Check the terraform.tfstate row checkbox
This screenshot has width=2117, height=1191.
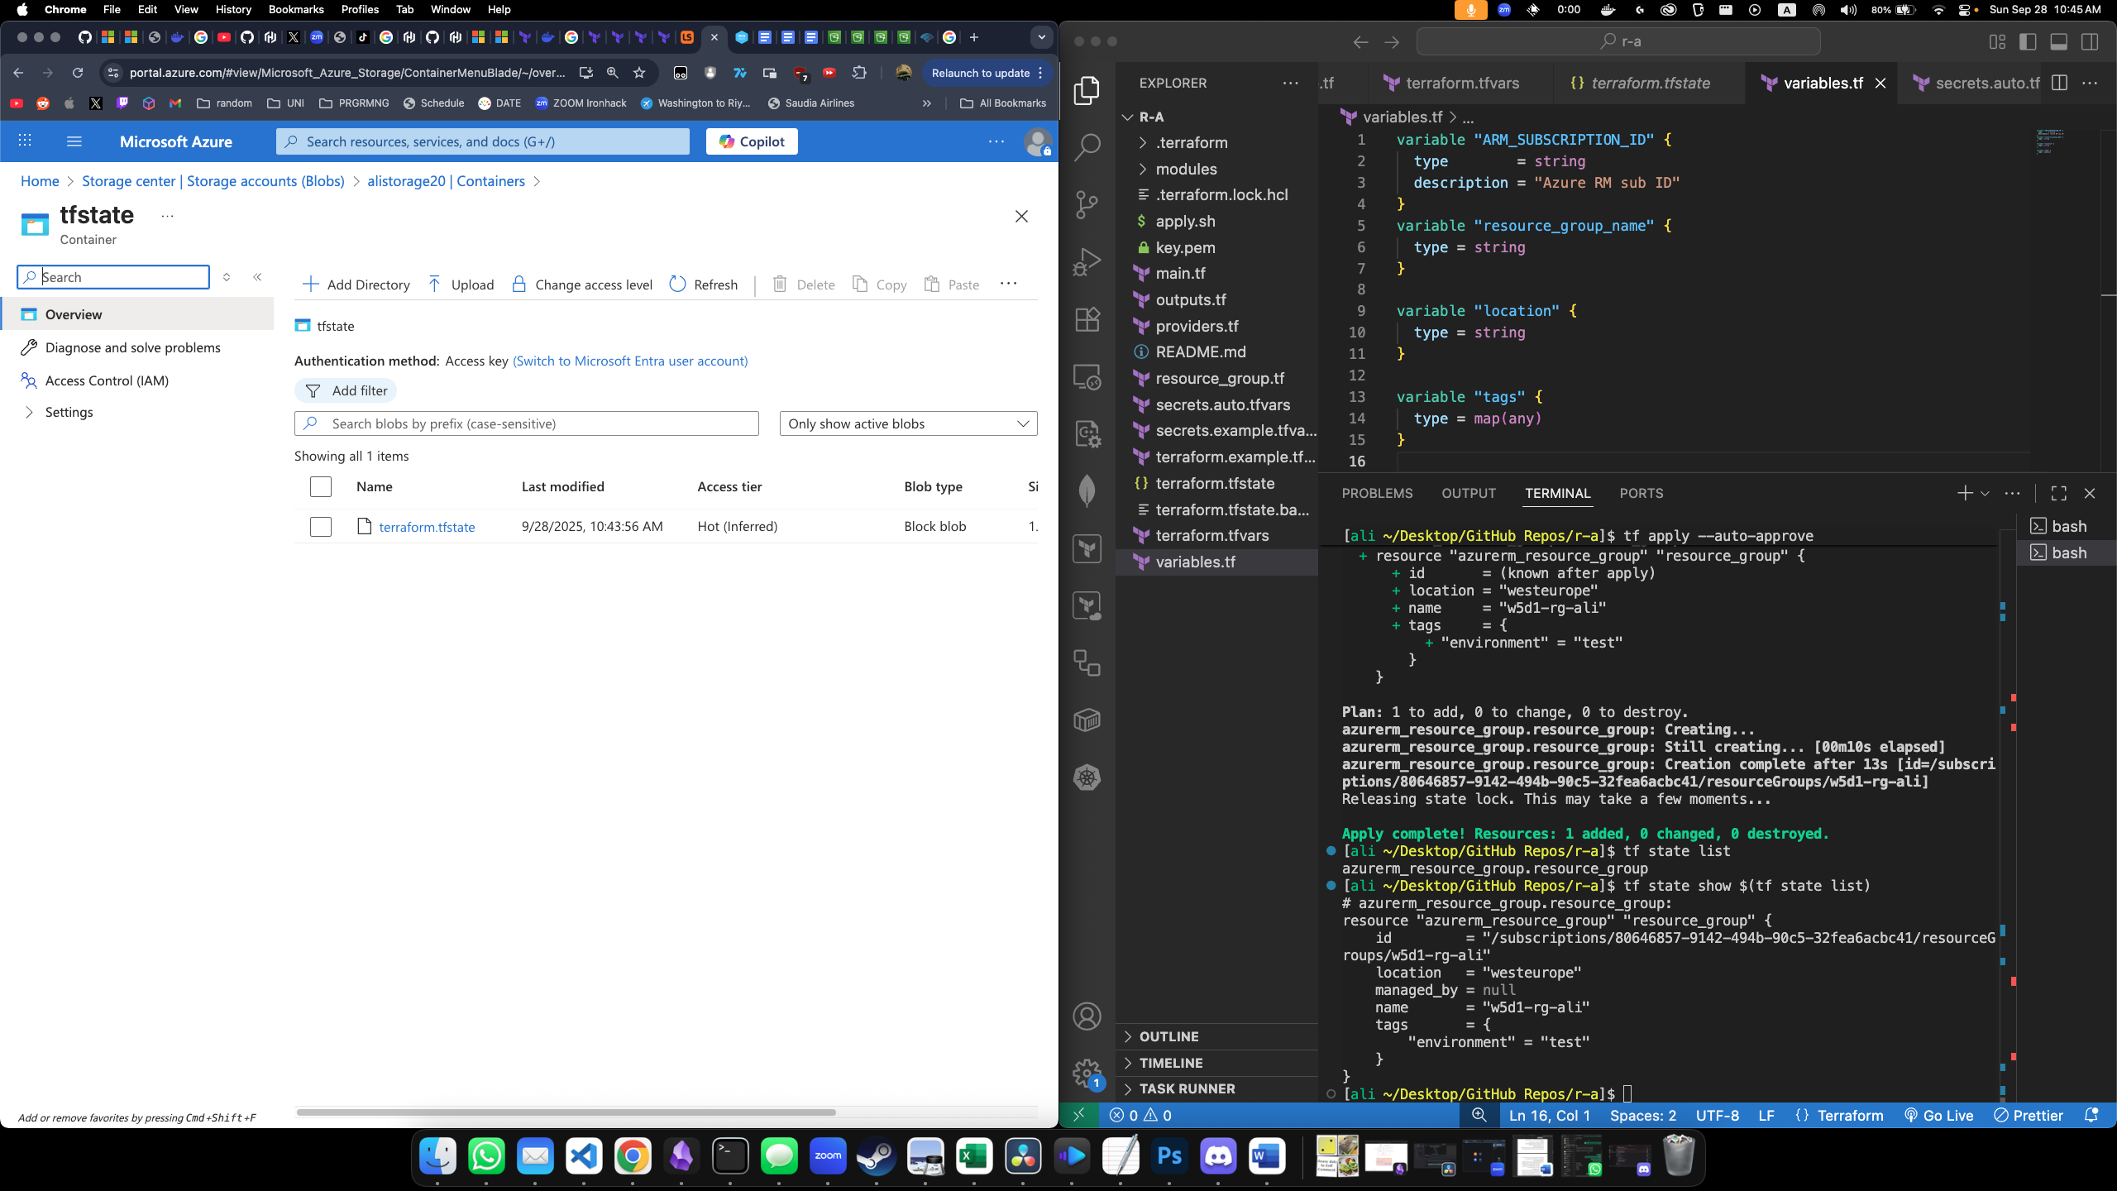tap(321, 526)
